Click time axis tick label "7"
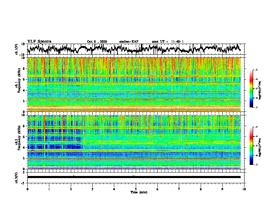The height and width of the screenshot is (212, 275). (179, 189)
